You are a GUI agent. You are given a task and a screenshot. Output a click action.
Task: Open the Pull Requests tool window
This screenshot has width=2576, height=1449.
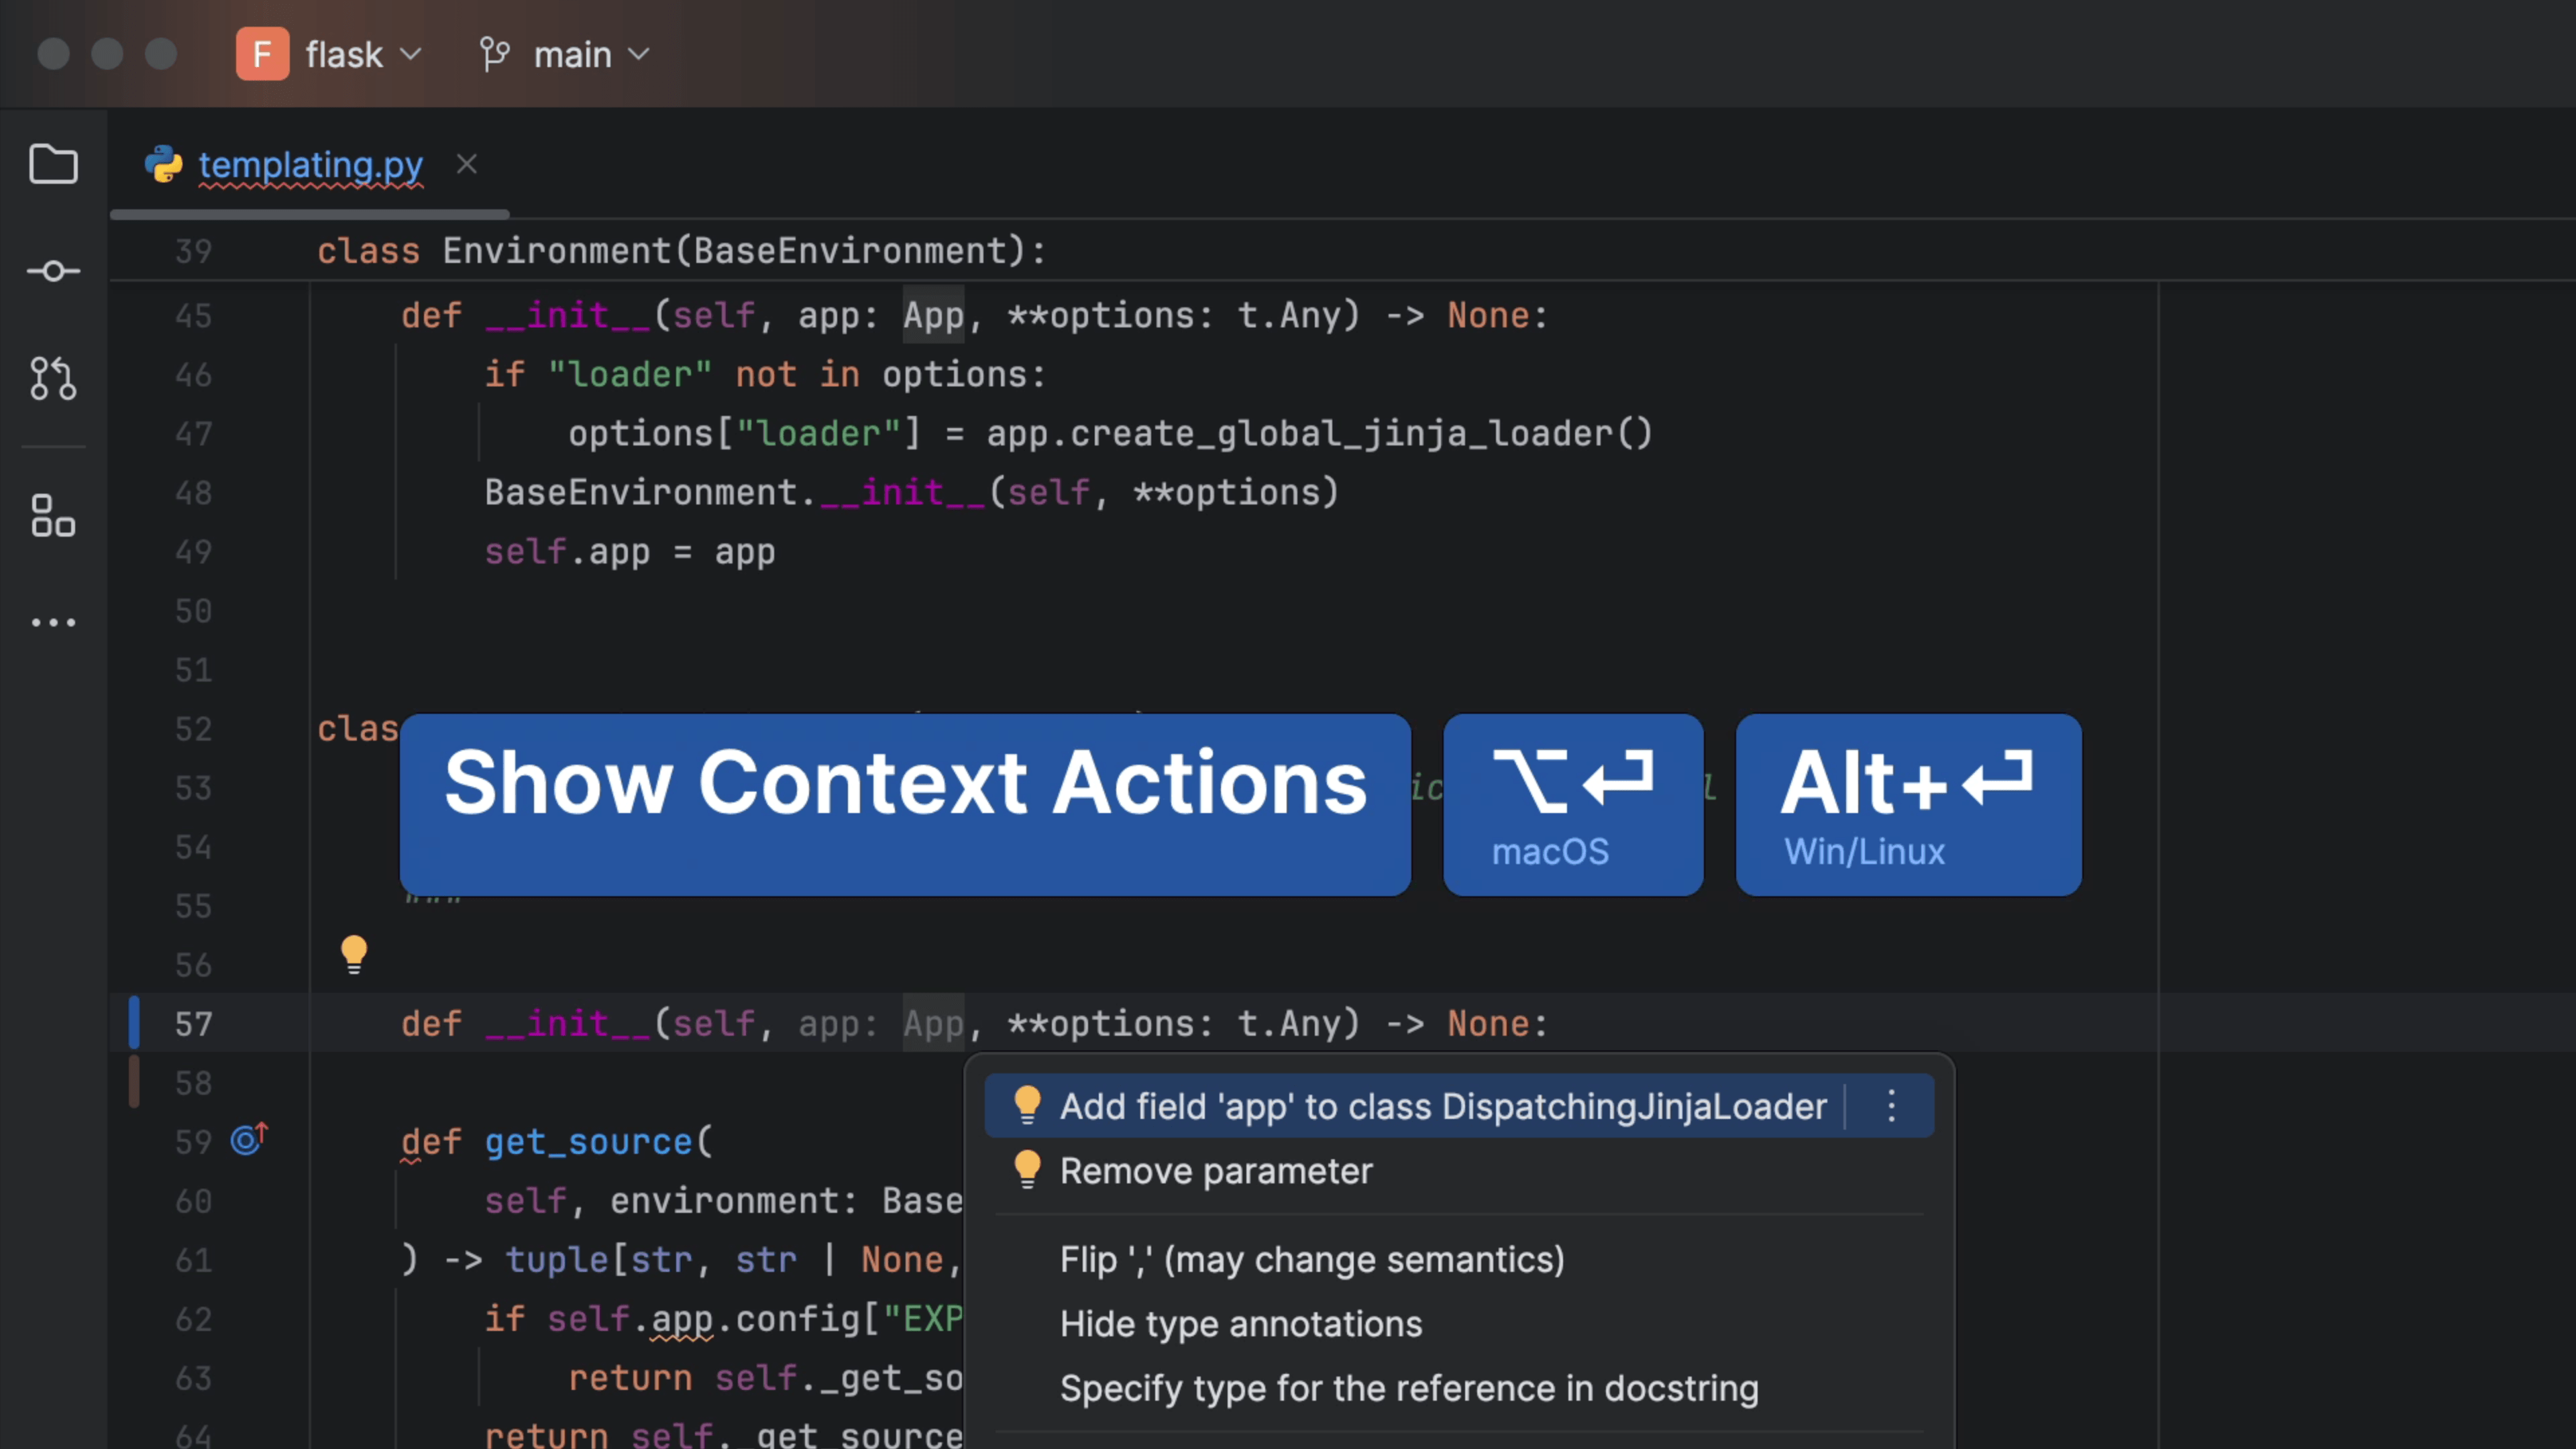click(x=53, y=378)
